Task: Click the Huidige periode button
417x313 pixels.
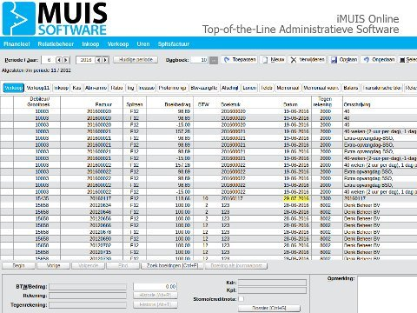Action: [x=136, y=60]
